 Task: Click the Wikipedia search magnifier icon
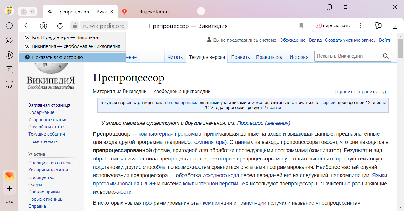click(x=386, y=56)
